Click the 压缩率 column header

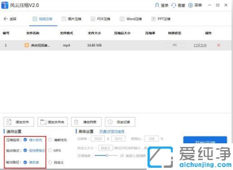[150, 33]
